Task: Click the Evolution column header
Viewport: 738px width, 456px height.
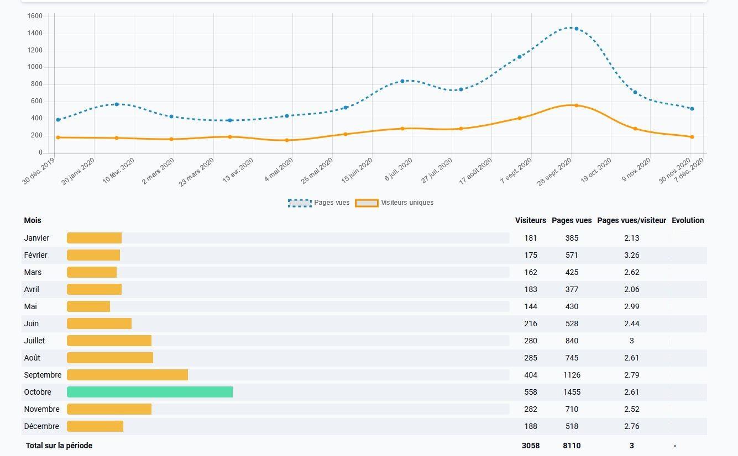Action: 688,220
